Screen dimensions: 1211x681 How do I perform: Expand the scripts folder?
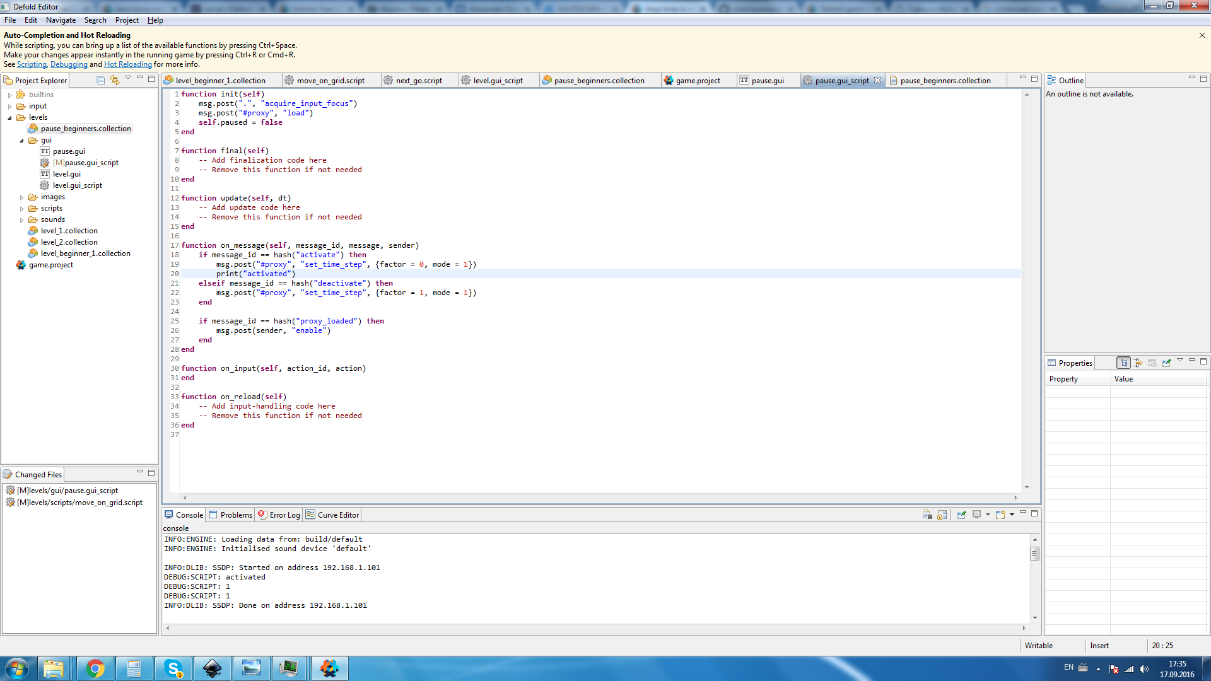pyautogui.click(x=21, y=209)
